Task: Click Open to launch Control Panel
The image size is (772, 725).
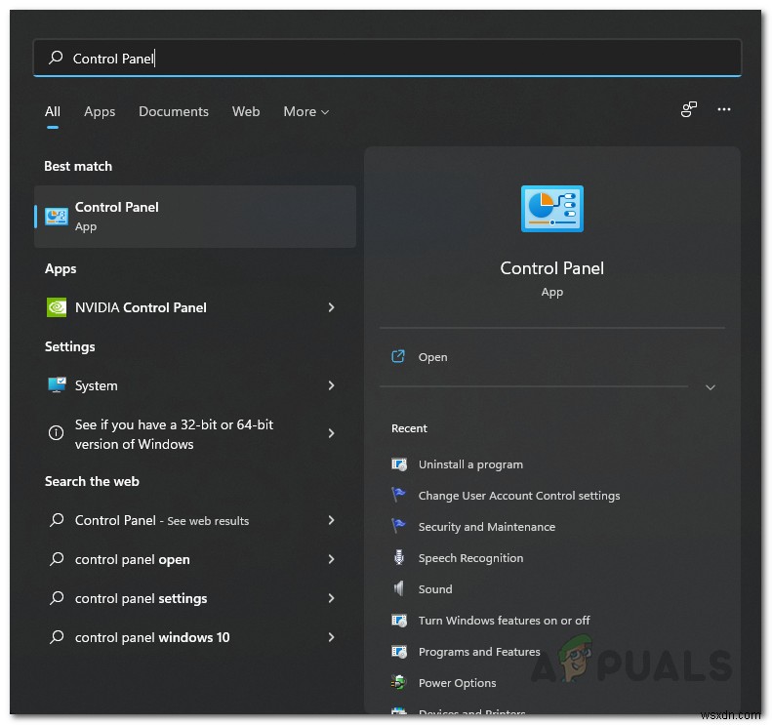Action: pos(432,357)
